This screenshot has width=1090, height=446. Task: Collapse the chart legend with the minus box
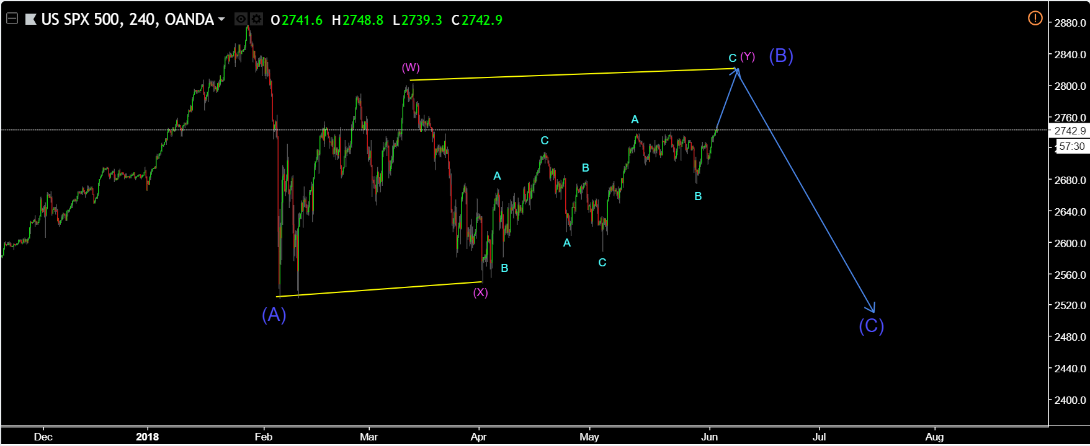12,19
